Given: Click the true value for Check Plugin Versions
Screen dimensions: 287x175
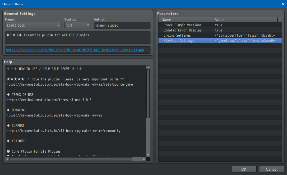Looking at the screenshot, I should [x=219, y=25].
